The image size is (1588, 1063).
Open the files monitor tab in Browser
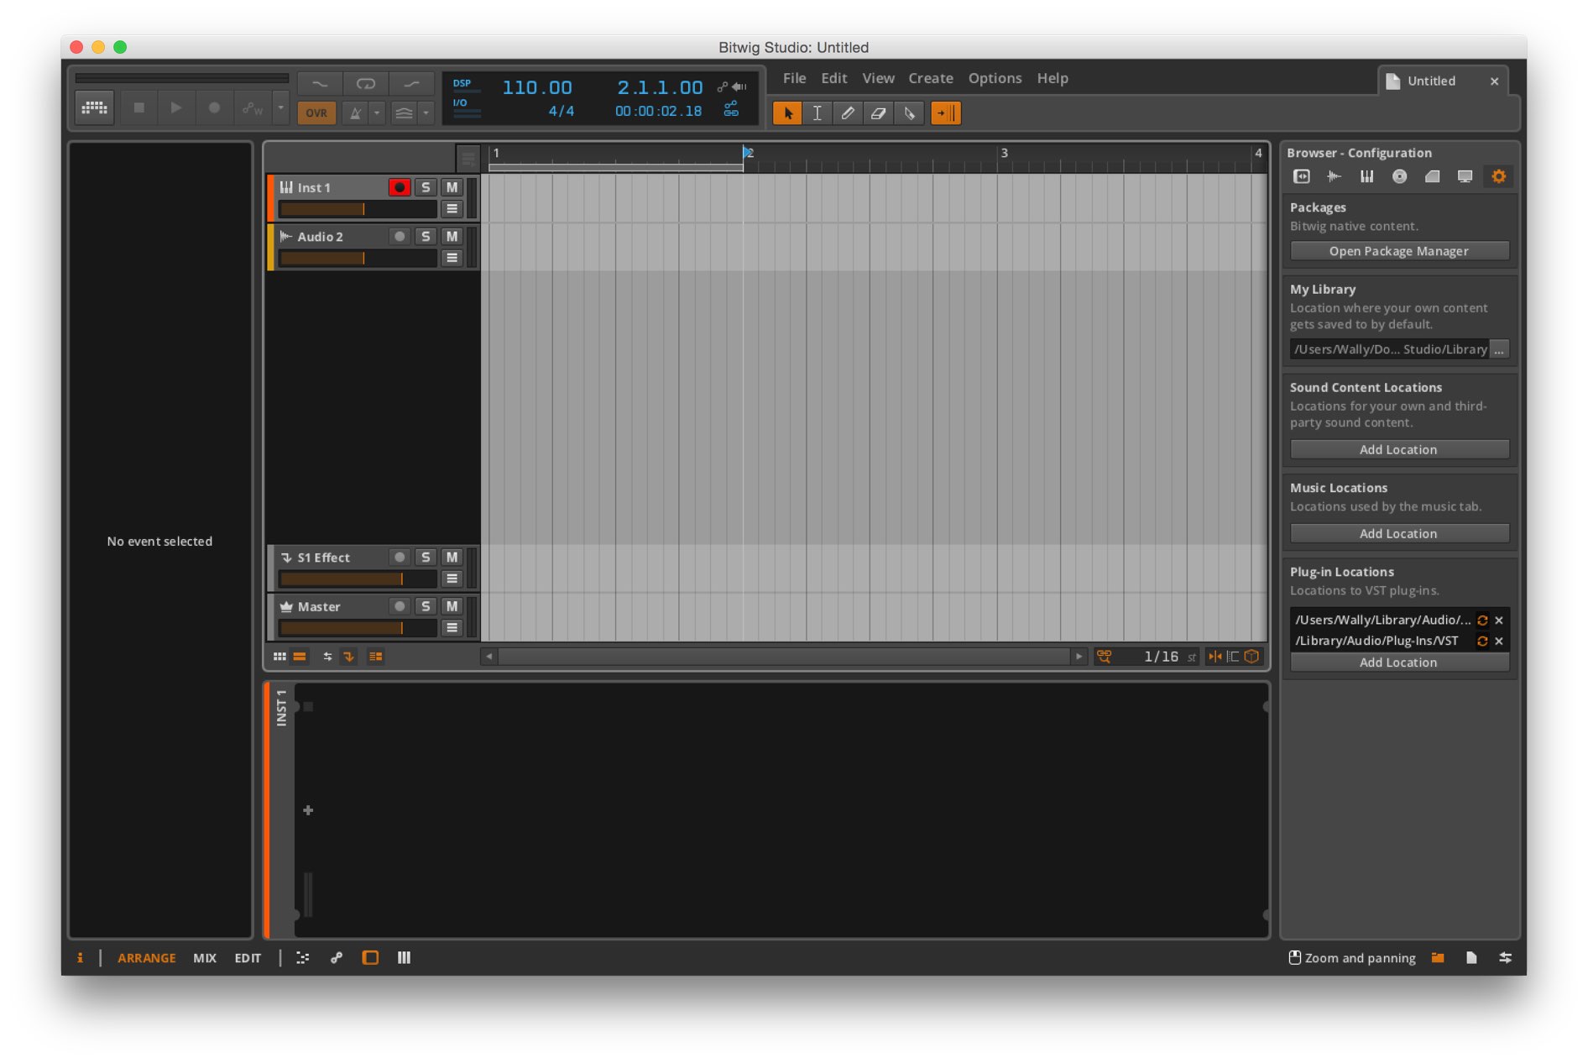[x=1465, y=176]
